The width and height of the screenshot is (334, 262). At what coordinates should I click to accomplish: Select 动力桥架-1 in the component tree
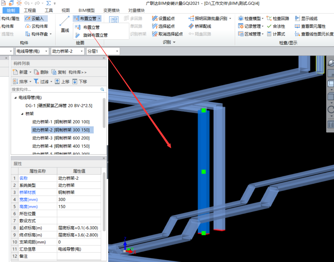click(61, 122)
